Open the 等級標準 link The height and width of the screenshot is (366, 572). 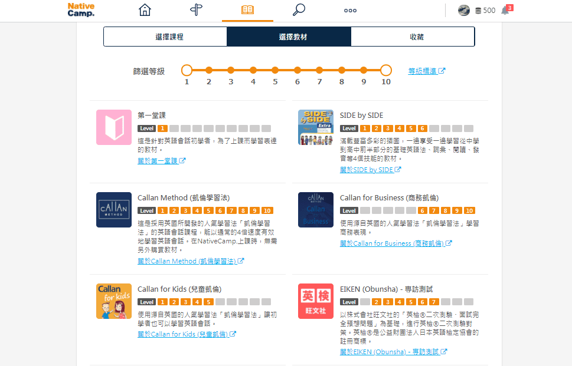[423, 70]
